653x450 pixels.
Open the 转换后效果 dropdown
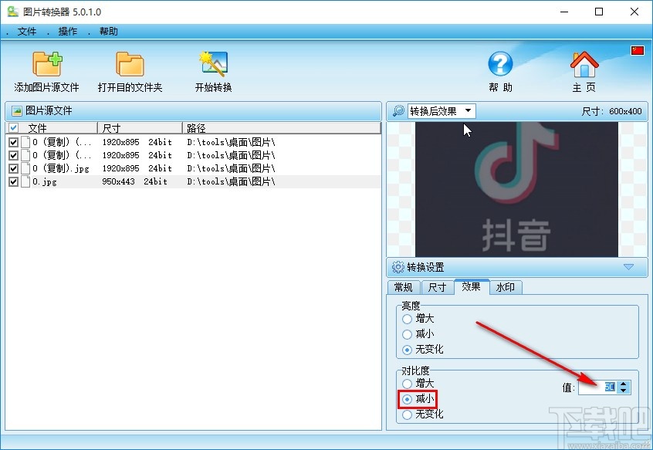tap(469, 110)
